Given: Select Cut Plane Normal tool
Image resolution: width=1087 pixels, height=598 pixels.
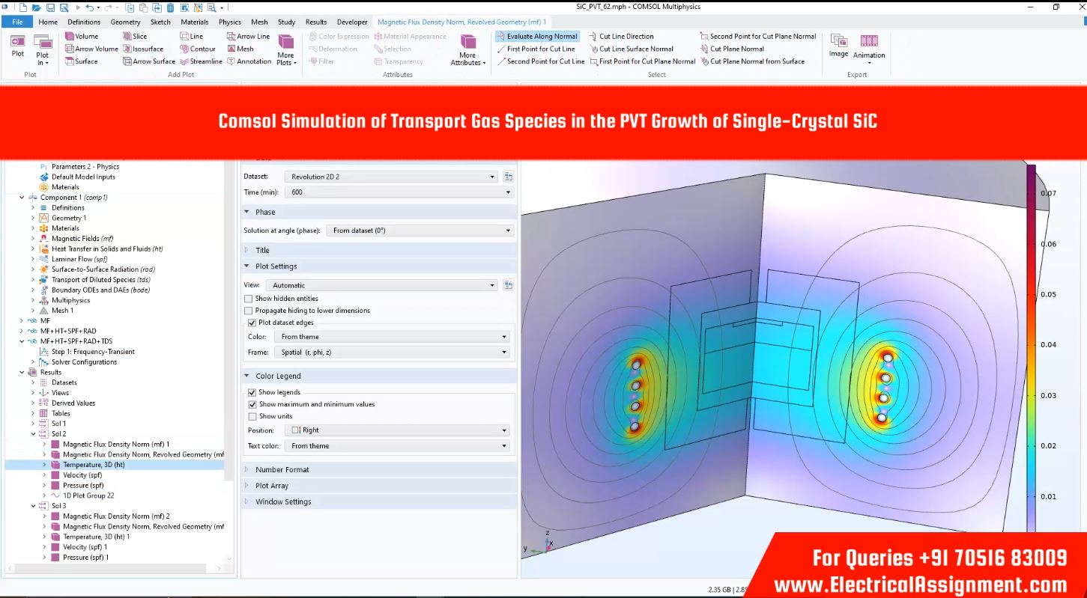Looking at the screenshot, I should [705, 49].
